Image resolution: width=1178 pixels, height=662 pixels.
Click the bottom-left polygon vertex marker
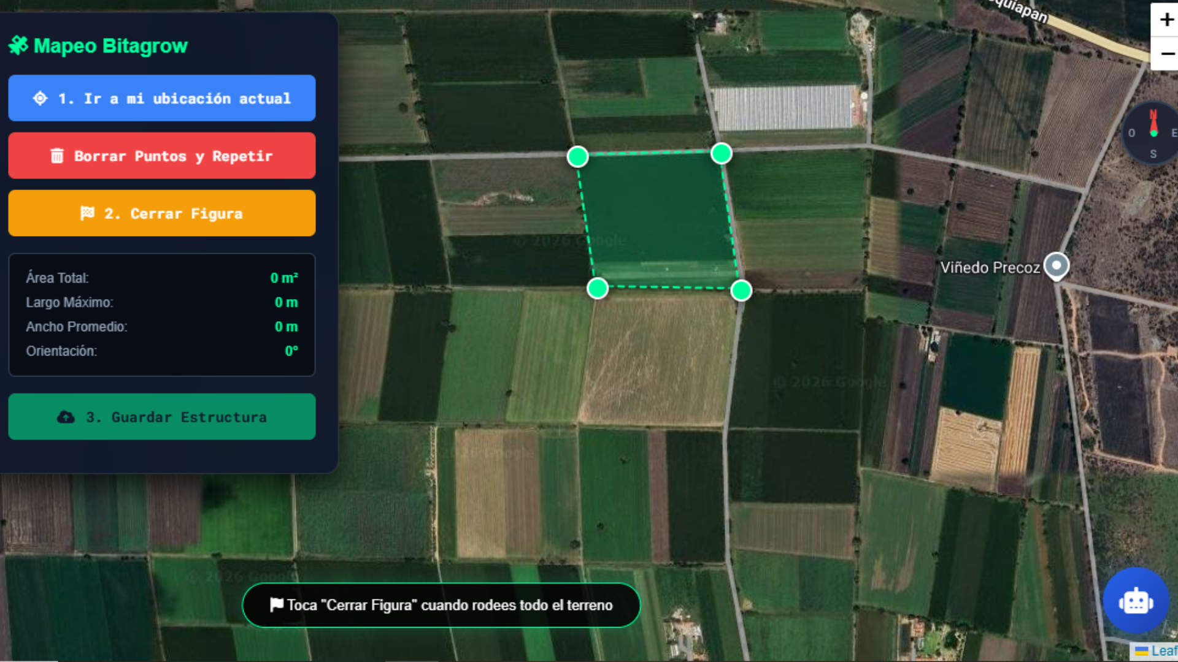click(x=598, y=288)
